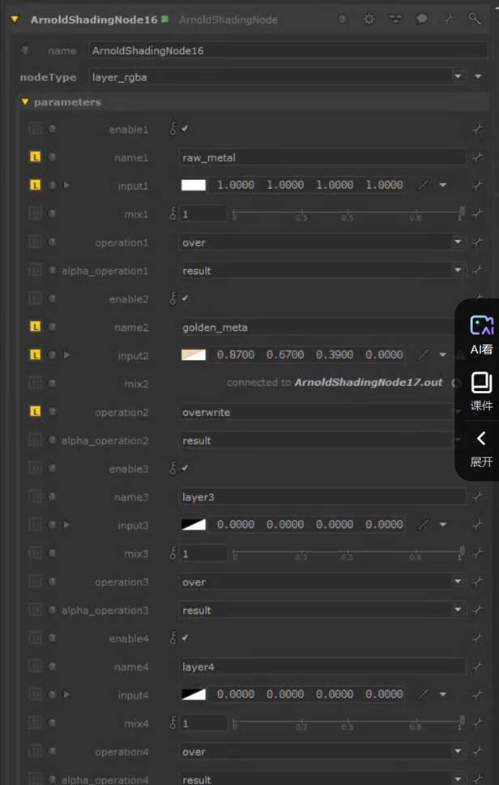Open the nodeType layer_rgba dropdown
This screenshot has height=785, width=499.
point(458,77)
